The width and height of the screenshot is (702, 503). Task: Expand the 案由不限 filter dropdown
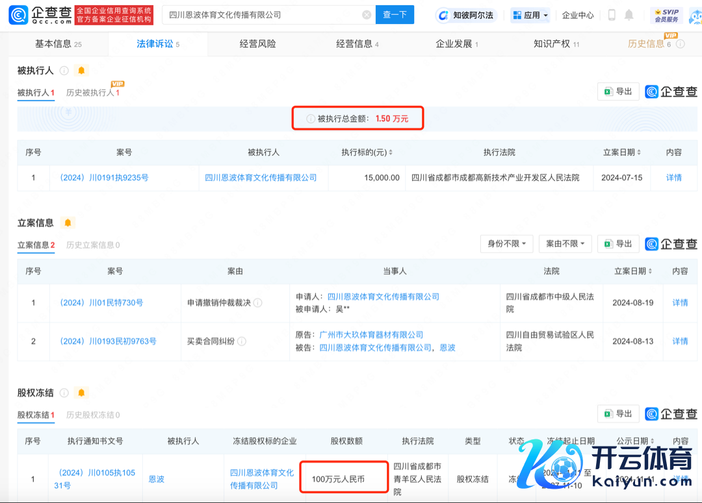click(x=565, y=243)
